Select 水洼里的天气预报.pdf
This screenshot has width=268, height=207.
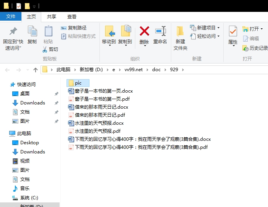pyautogui.click(x=94, y=131)
